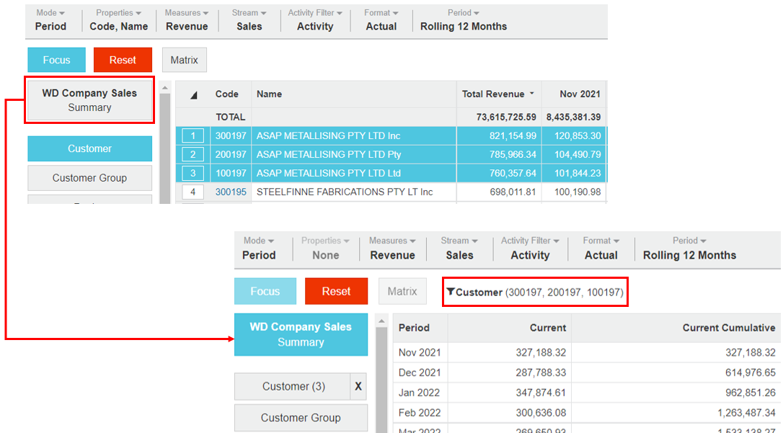The height and width of the screenshot is (433, 783).
Task: Click the Nov 2021 column header
Action: pyautogui.click(x=579, y=94)
